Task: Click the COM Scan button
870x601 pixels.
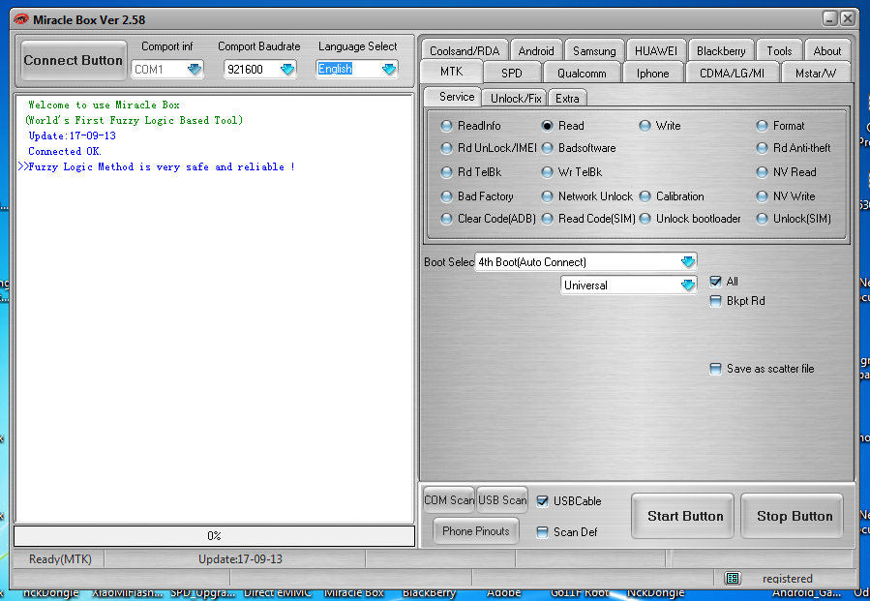Action: point(449,500)
